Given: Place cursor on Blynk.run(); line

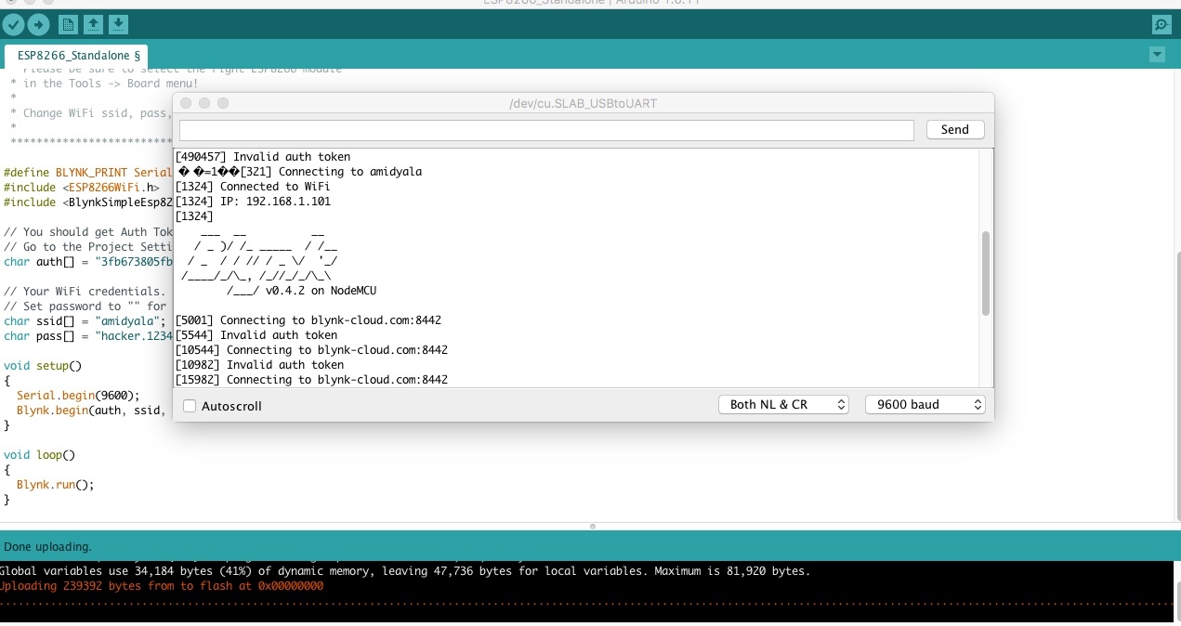Looking at the screenshot, I should pyautogui.click(x=56, y=485).
